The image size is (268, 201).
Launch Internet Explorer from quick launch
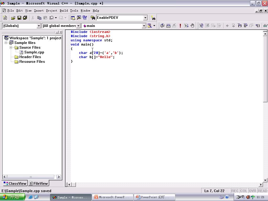point(30,197)
